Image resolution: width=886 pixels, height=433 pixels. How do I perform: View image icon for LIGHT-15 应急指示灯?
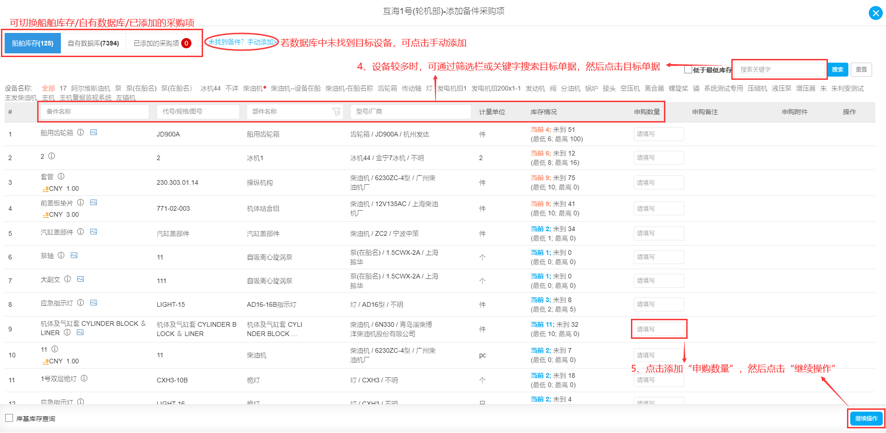(x=93, y=303)
